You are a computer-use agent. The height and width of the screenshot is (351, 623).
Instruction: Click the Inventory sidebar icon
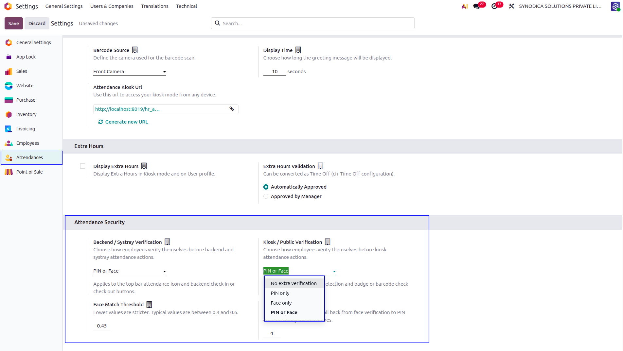pos(9,114)
